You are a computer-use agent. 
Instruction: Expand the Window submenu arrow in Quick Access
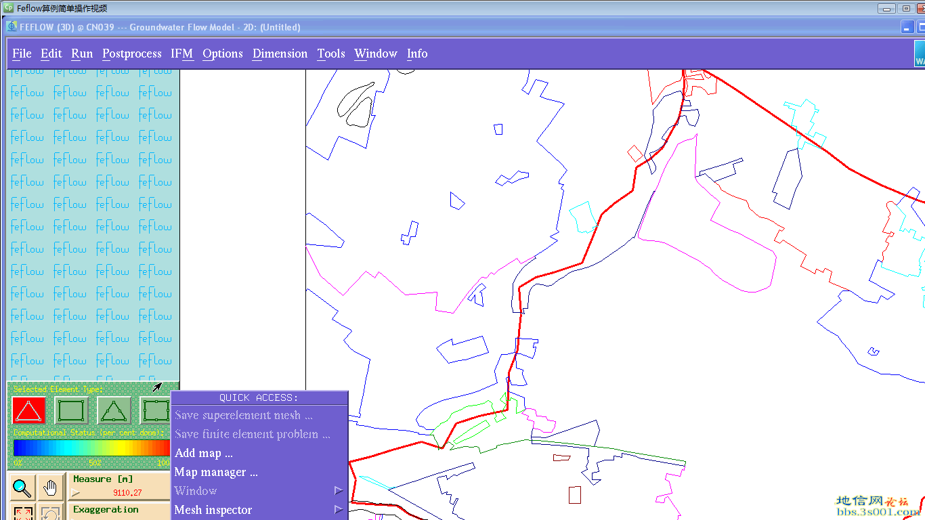click(339, 491)
